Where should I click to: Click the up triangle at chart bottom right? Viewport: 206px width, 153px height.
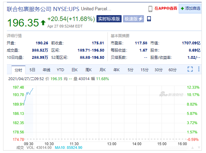193,147
